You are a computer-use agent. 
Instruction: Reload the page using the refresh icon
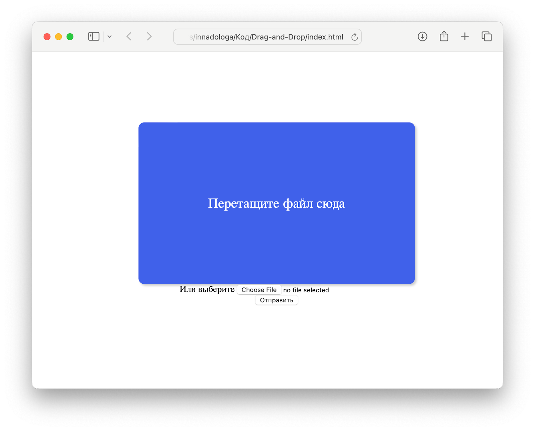(x=354, y=37)
